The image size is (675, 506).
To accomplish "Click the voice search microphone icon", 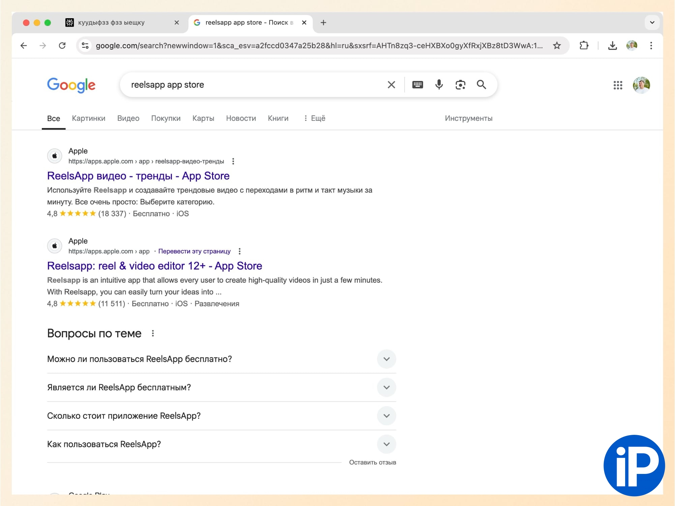I will (439, 85).
